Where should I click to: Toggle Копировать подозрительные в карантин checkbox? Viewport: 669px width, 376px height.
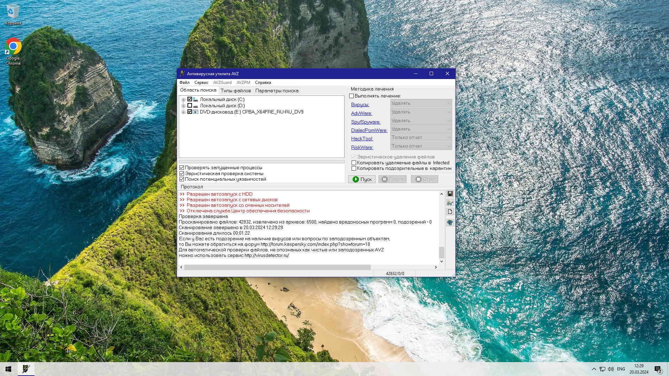click(x=354, y=169)
